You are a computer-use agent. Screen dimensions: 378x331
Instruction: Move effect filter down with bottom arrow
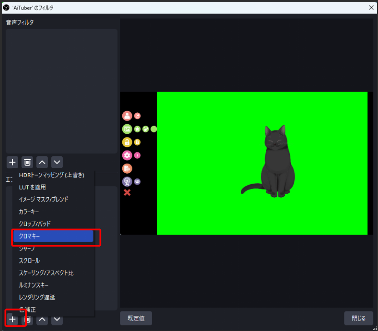coord(57,319)
